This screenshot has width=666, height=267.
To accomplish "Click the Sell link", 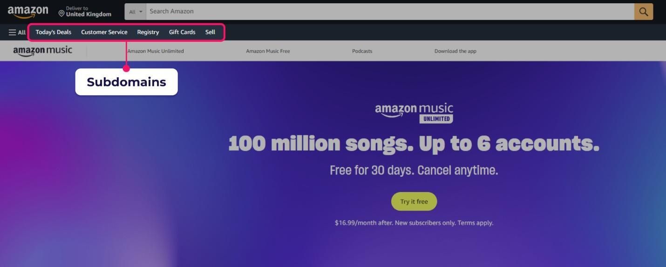I will tap(211, 32).
